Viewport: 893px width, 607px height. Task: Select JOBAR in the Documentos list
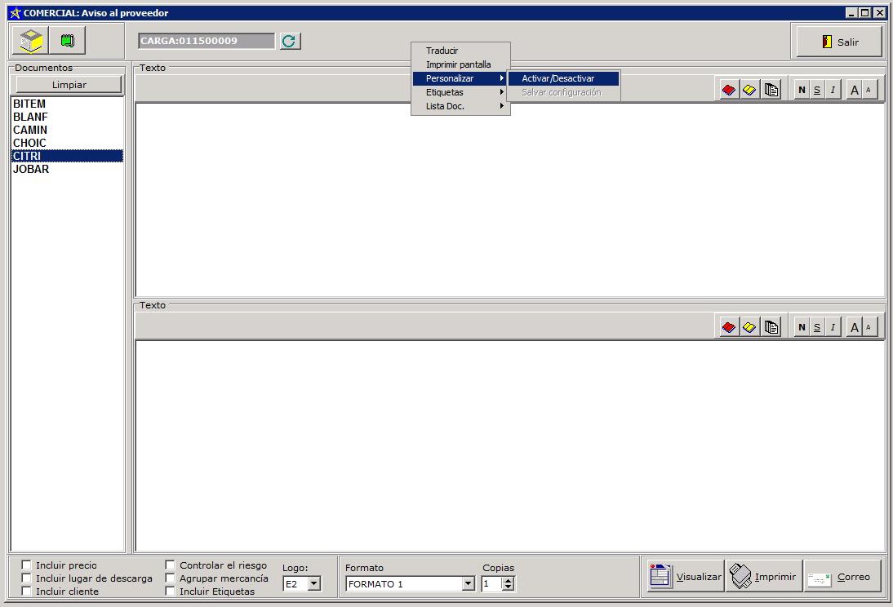31,169
